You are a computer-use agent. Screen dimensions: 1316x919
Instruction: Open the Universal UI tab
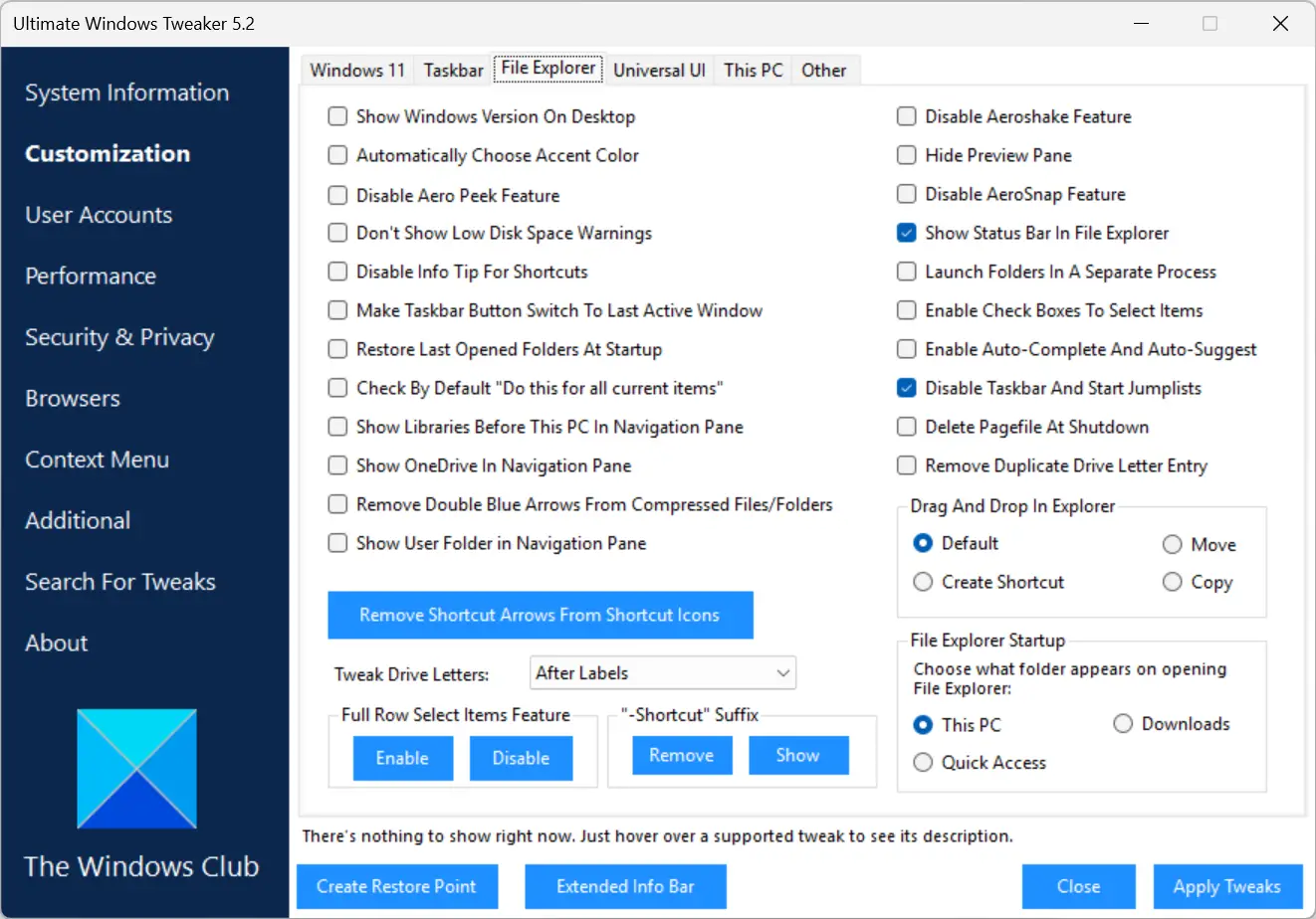(659, 70)
